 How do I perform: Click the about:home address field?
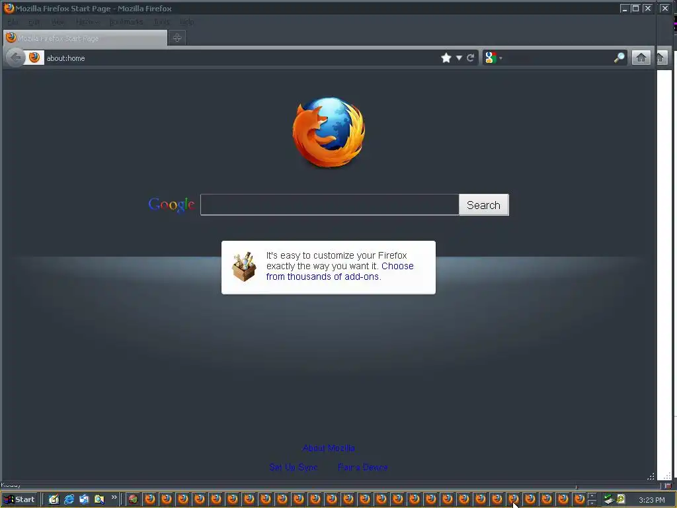242,58
